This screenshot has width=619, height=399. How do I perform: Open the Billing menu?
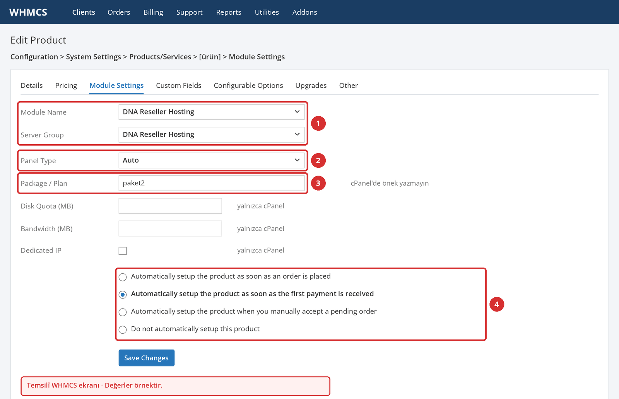coord(153,12)
